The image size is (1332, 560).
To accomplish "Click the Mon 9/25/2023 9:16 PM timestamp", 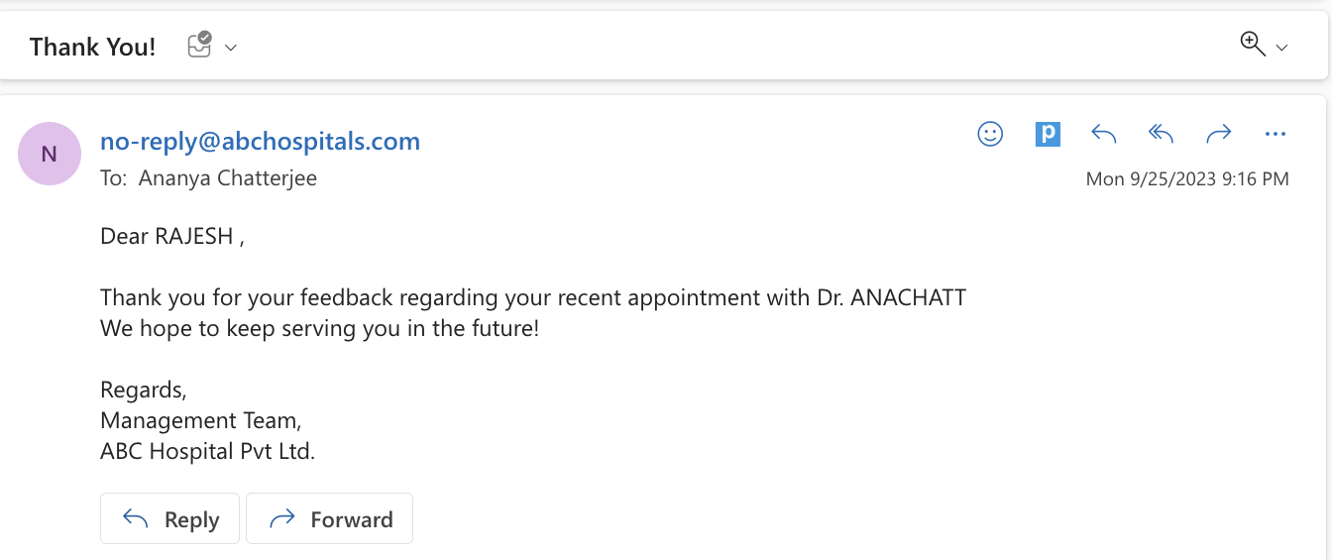I will [1187, 179].
